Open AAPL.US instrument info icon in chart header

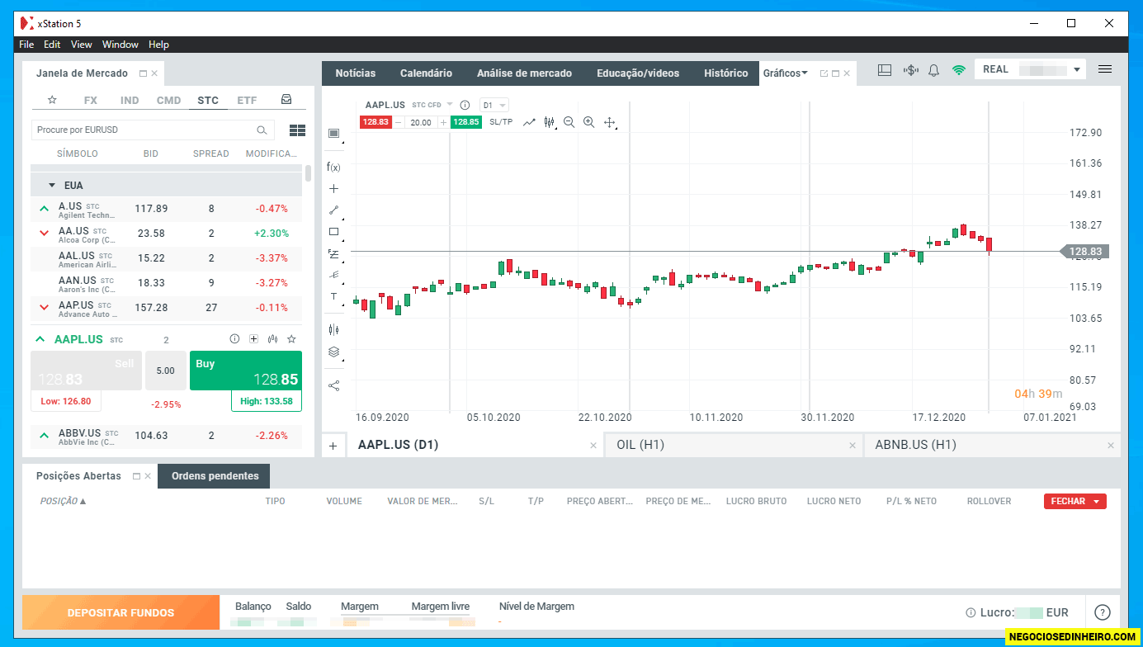point(465,105)
